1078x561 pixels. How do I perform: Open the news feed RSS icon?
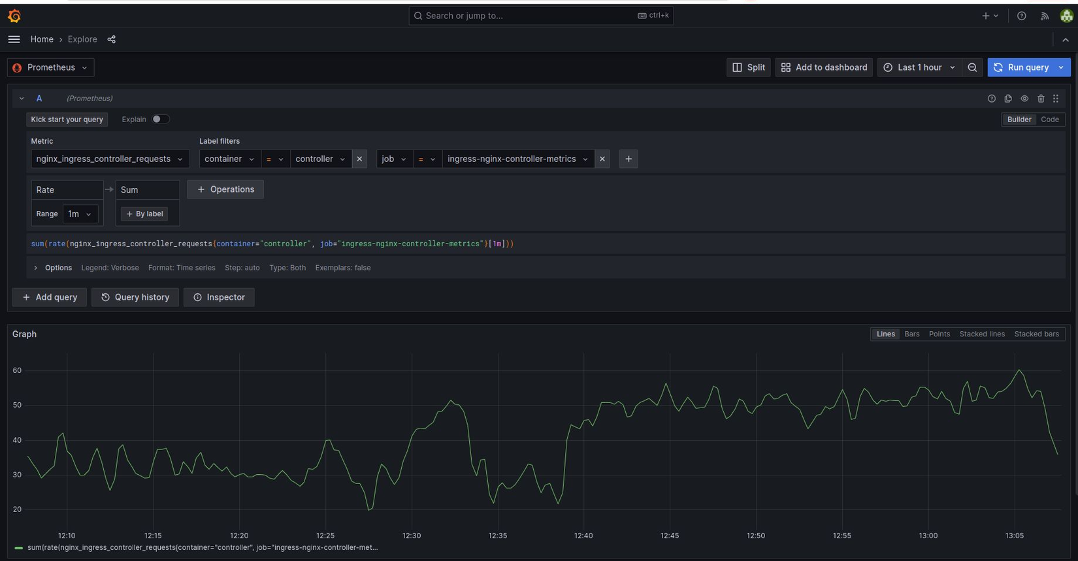(1044, 16)
